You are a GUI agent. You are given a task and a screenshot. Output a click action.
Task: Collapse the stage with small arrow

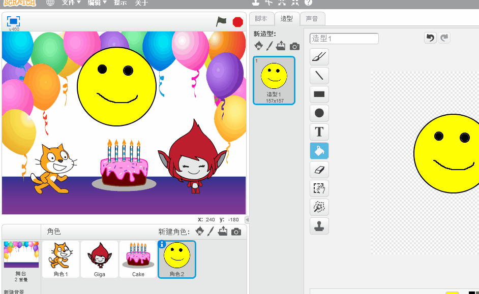click(x=247, y=219)
